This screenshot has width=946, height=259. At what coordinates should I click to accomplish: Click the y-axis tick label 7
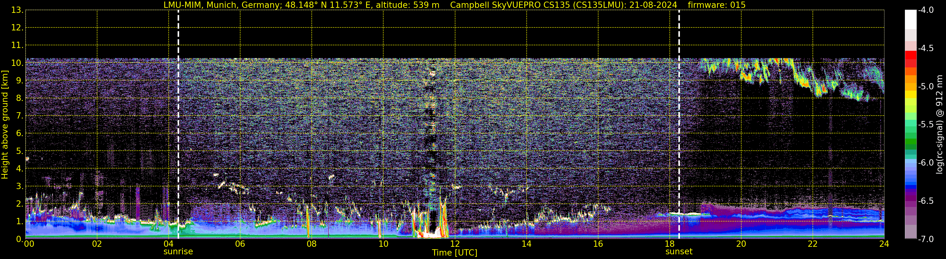coord(19,116)
